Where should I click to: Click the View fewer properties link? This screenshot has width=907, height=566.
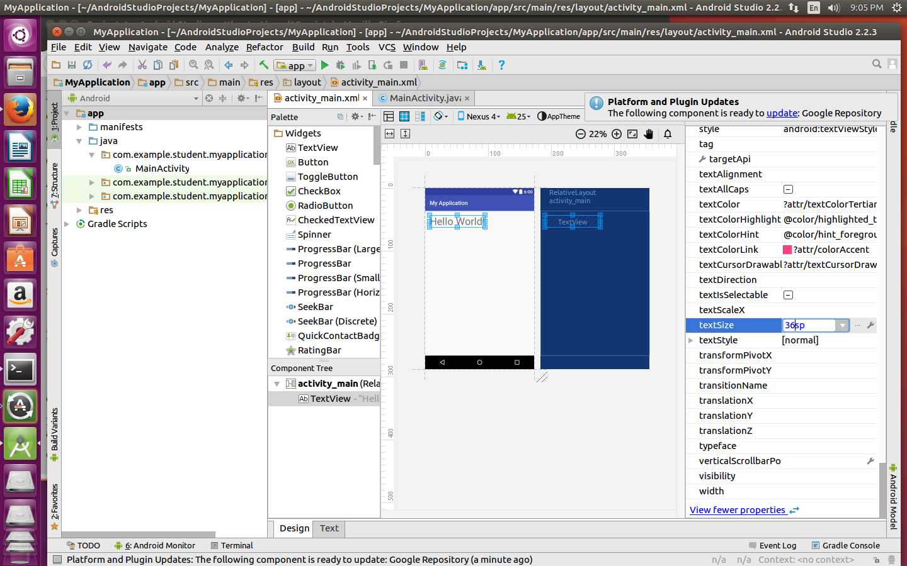pyautogui.click(x=738, y=510)
